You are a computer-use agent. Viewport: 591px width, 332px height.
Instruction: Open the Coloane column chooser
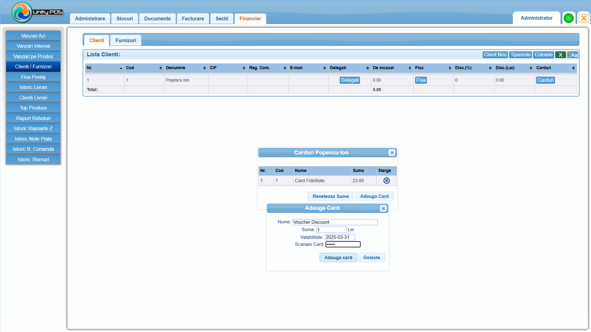tap(543, 55)
